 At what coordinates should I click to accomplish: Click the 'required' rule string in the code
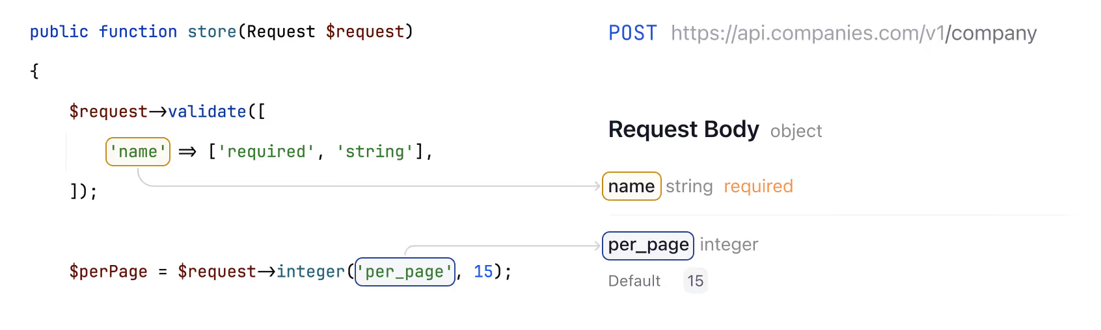pyautogui.click(x=266, y=151)
